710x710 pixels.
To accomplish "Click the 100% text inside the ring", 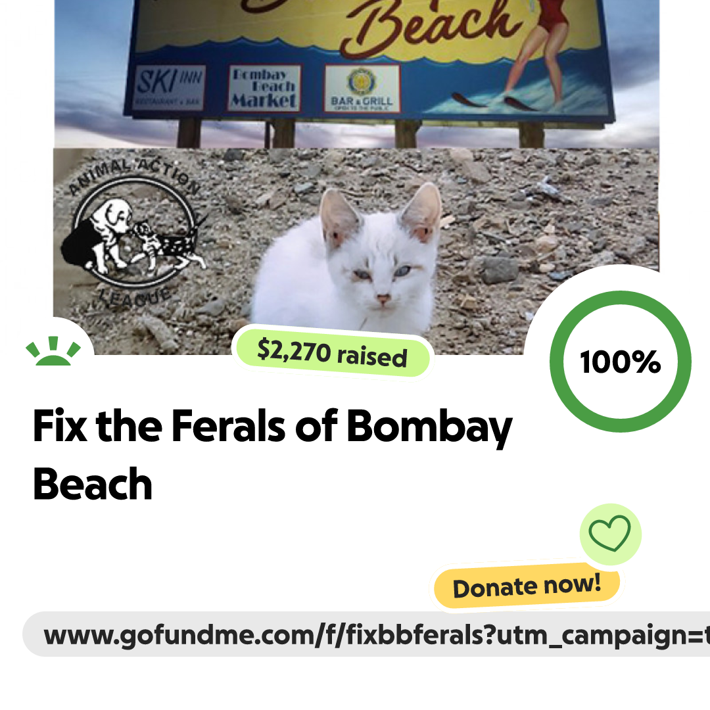I will [x=621, y=362].
